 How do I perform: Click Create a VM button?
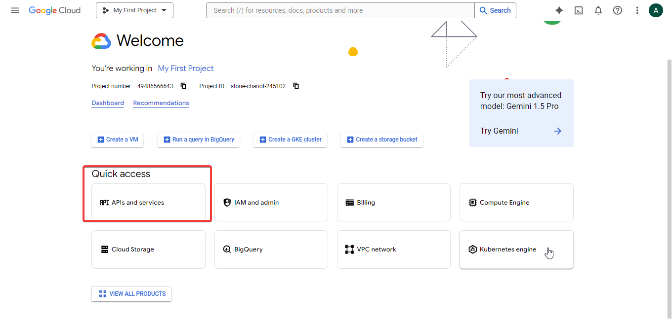(x=118, y=140)
